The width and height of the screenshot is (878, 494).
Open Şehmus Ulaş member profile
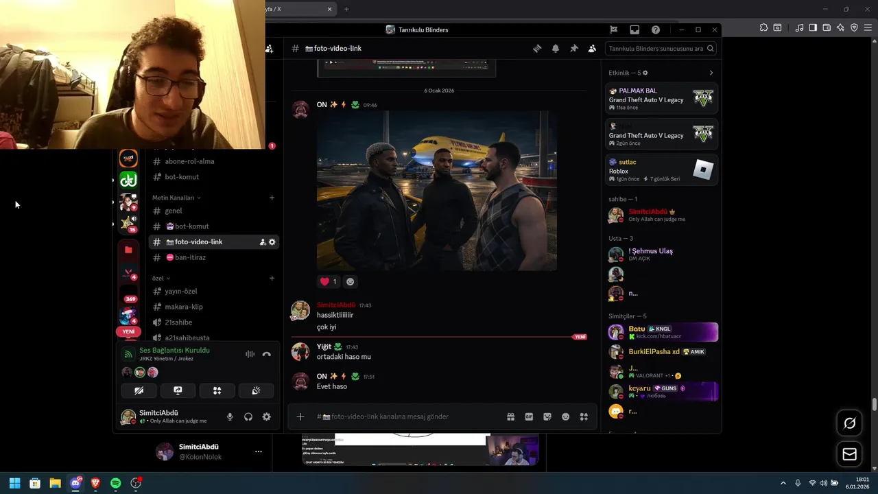pos(661,254)
